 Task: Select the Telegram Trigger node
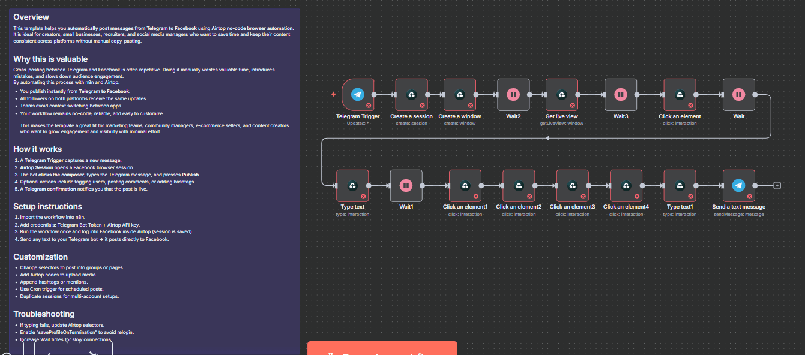pyautogui.click(x=358, y=94)
